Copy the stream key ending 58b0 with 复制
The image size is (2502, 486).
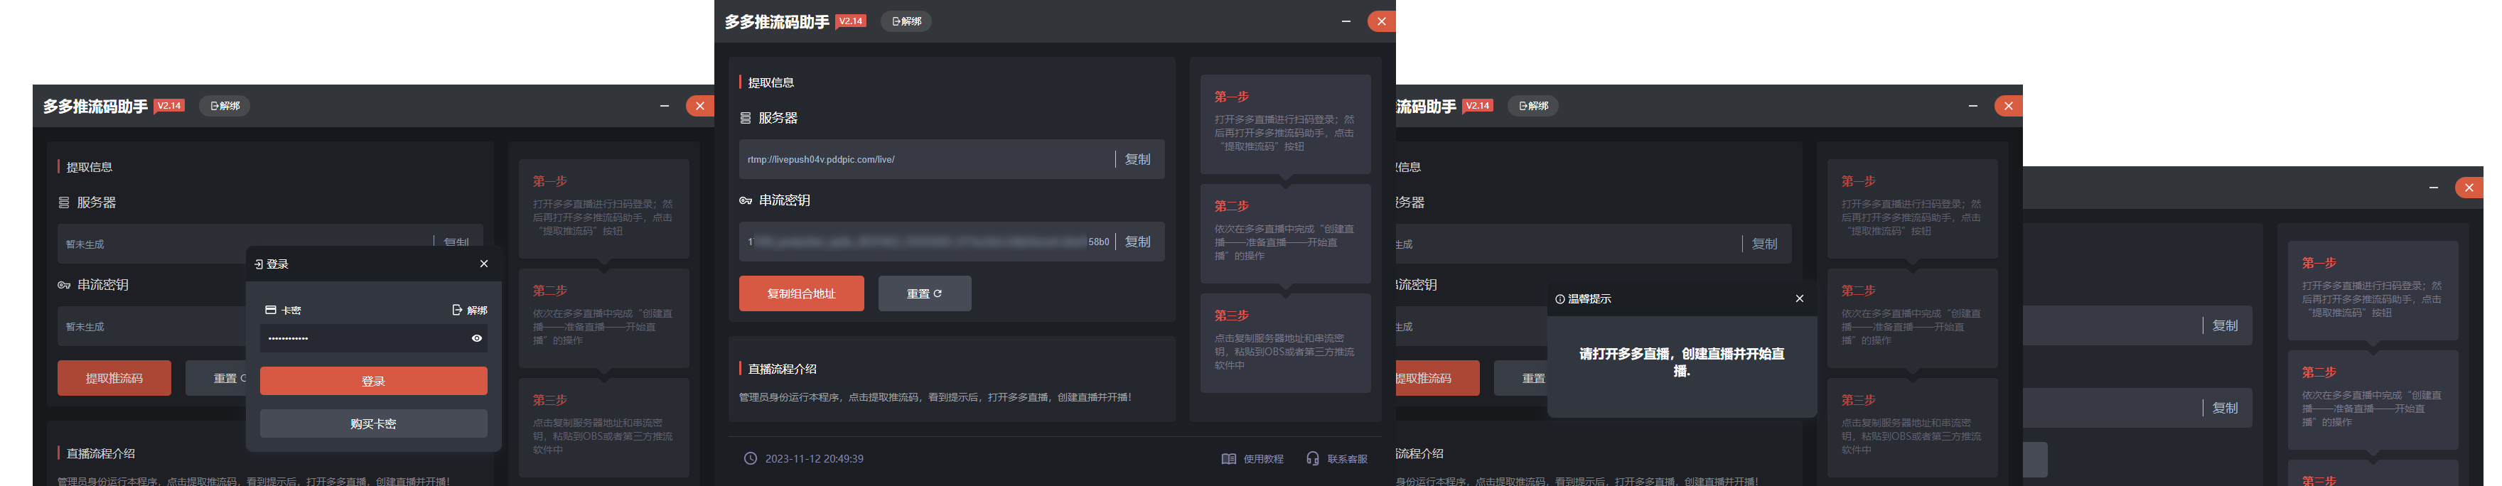coord(1137,242)
